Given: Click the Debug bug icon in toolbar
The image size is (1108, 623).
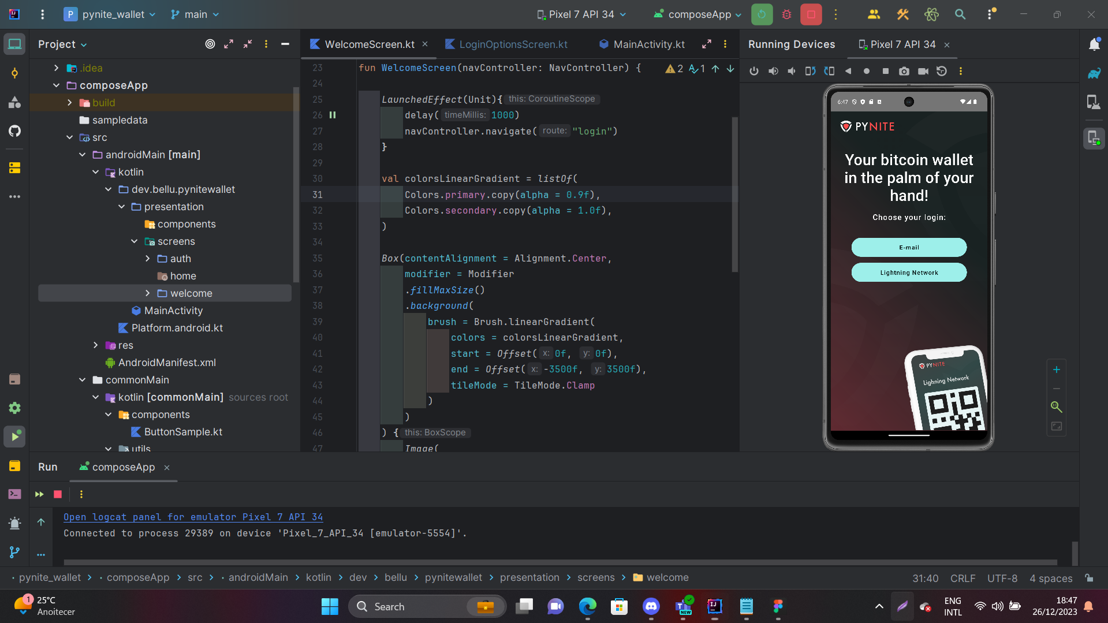Looking at the screenshot, I should click(786, 14).
